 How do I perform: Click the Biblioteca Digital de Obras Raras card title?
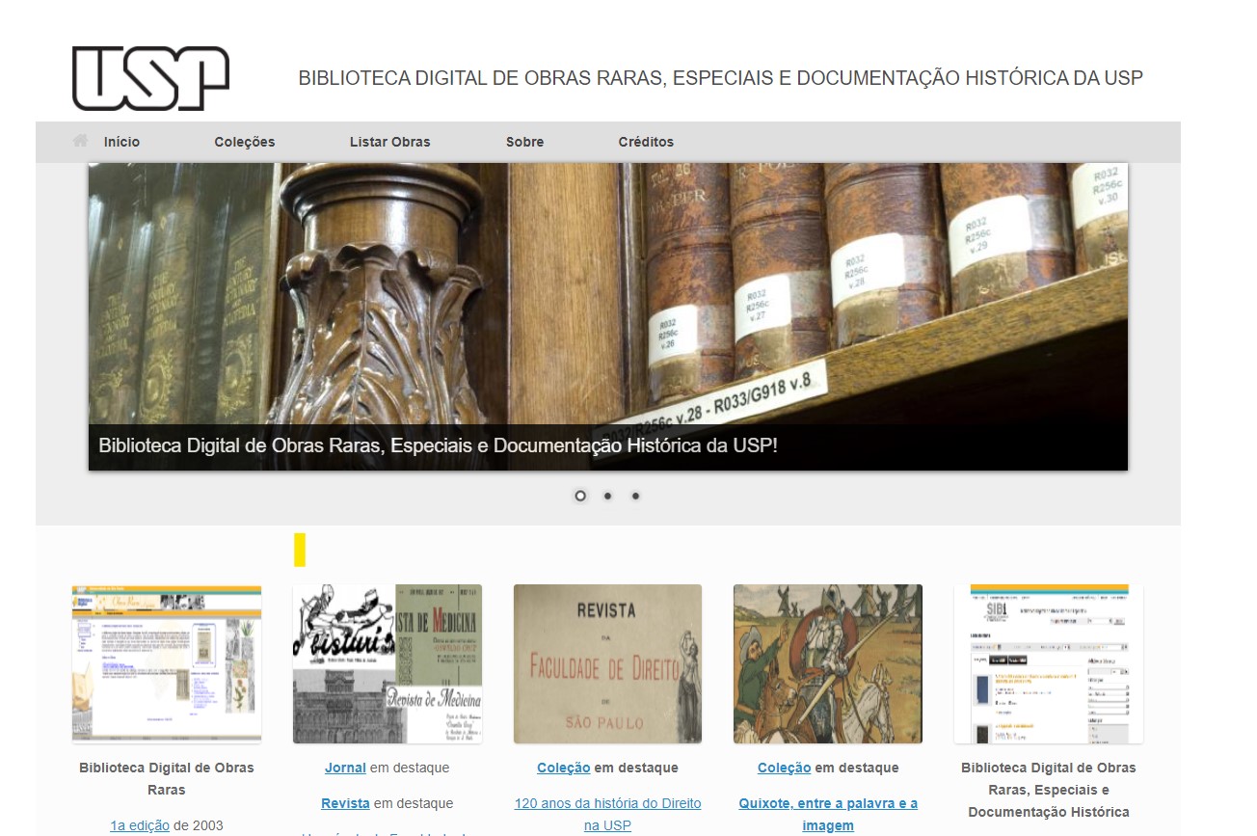167,778
